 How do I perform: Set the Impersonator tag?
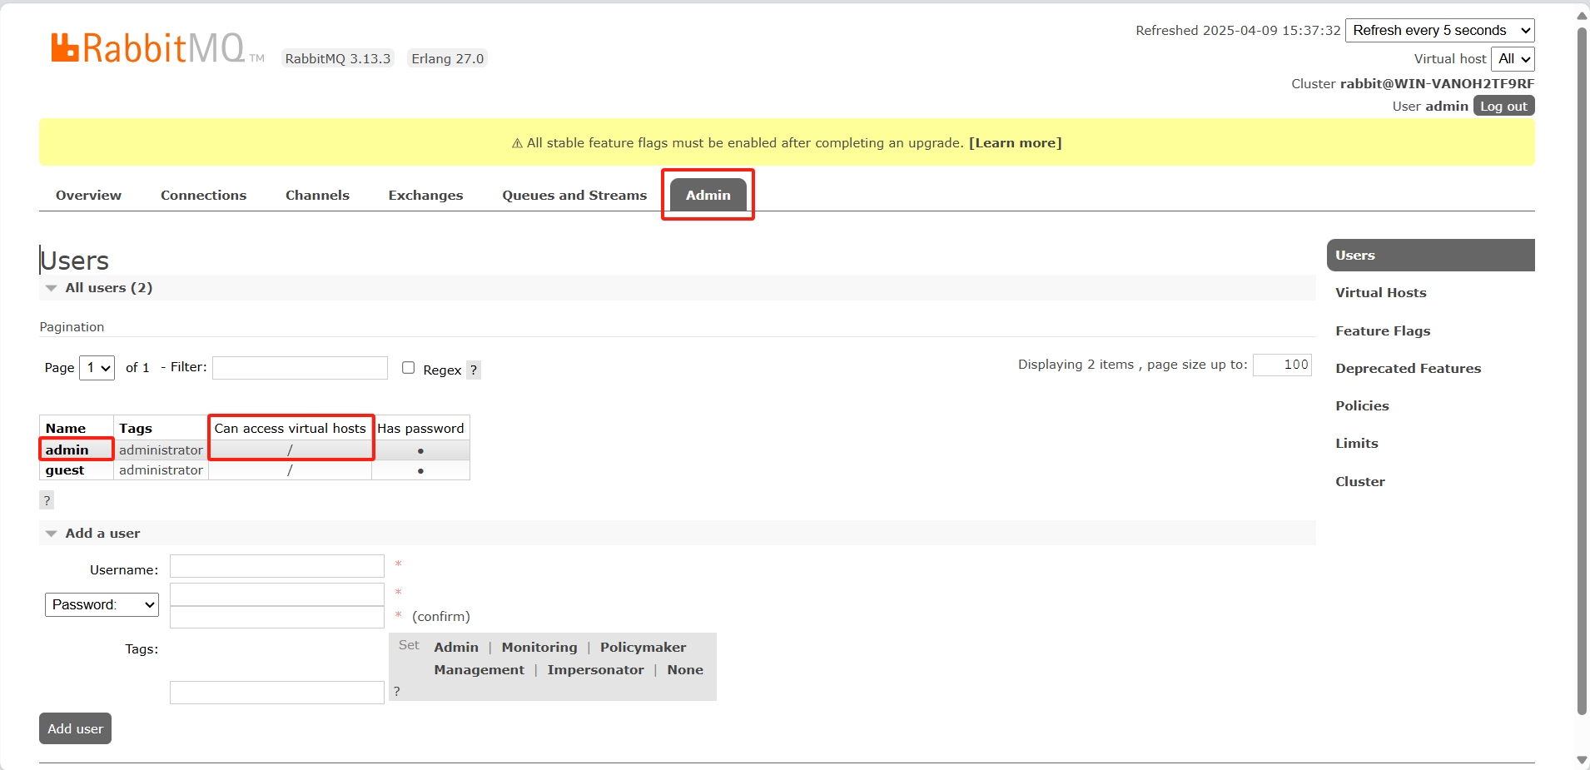595,670
